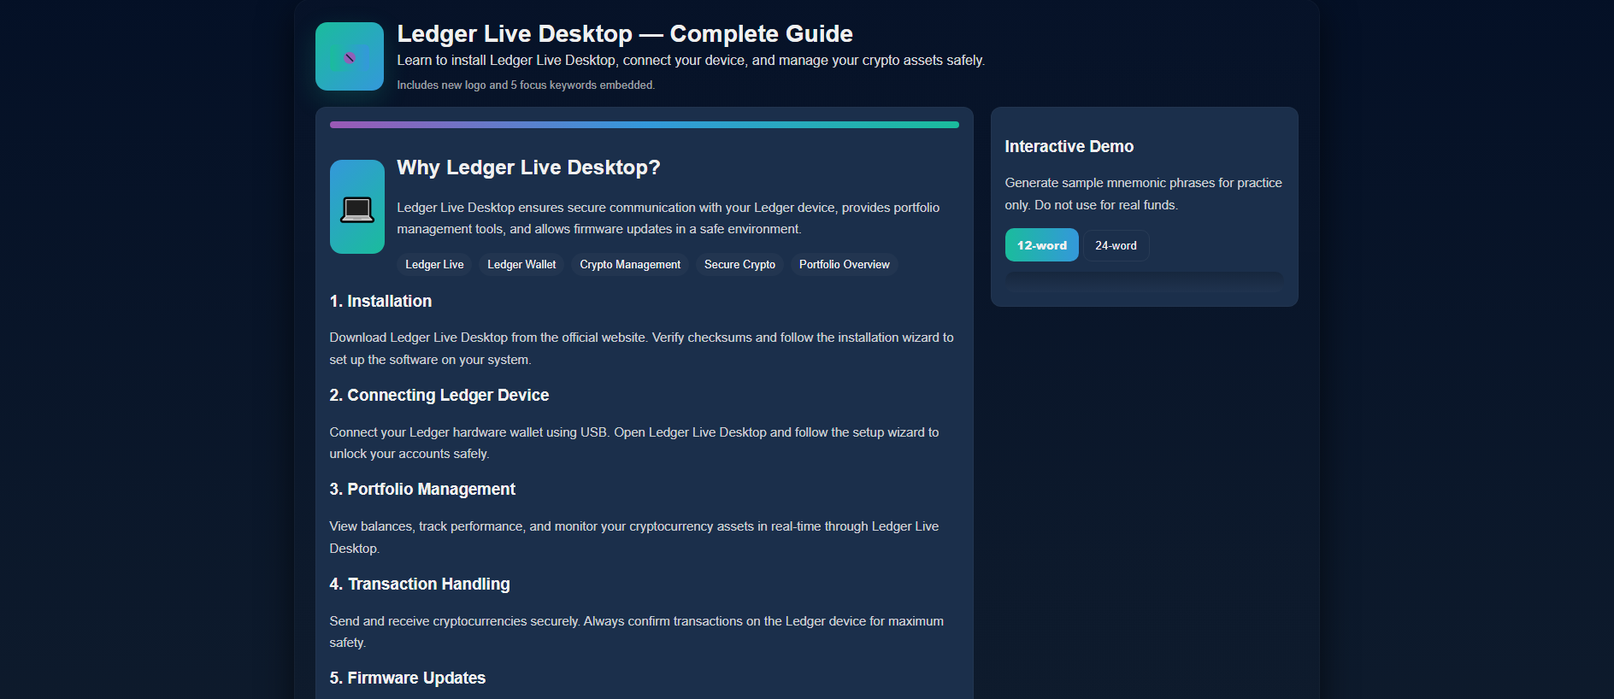Click the paragraph 'Ledger Live Desktop ensures secure communication'
Viewport: 1614px width, 699px height.
(x=669, y=218)
